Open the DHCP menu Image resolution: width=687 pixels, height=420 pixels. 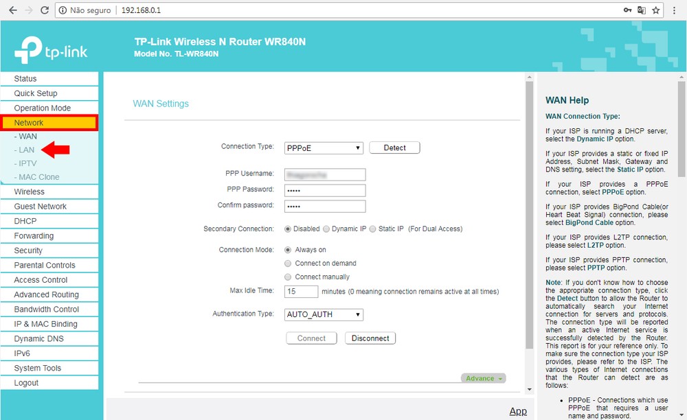(49, 221)
